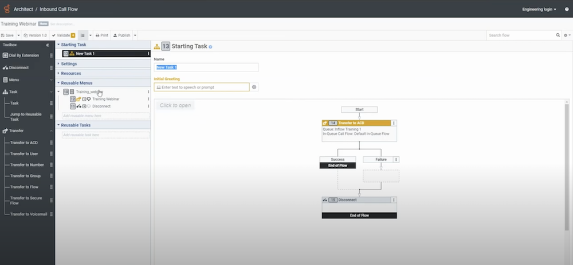Expand the Task toolbox category chevron
Image resolution: width=573 pixels, height=265 pixels.
tap(51, 92)
